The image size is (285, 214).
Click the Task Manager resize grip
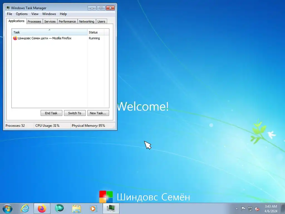tap(114, 127)
